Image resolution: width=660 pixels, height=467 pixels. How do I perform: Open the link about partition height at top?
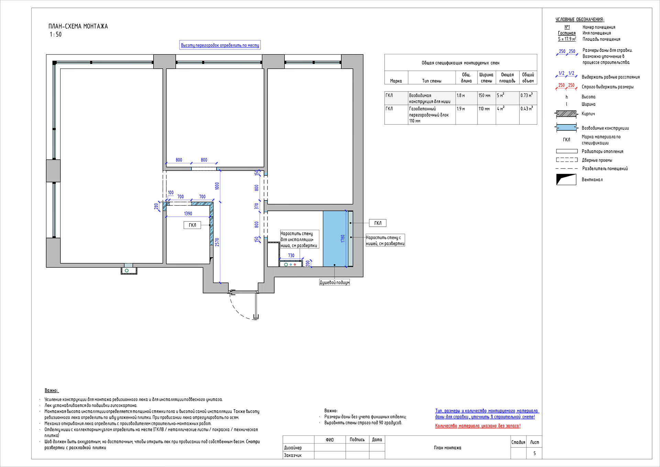pyautogui.click(x=220, y=45)
